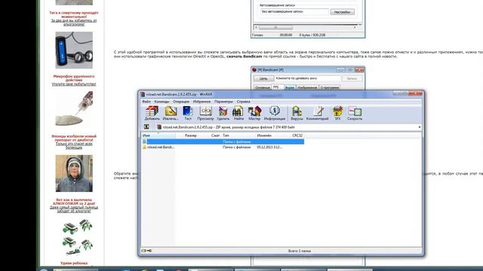Click 'Всего: 1 папка' status bar text
This screenshot has width=483, height=271.
pos(300,251)
